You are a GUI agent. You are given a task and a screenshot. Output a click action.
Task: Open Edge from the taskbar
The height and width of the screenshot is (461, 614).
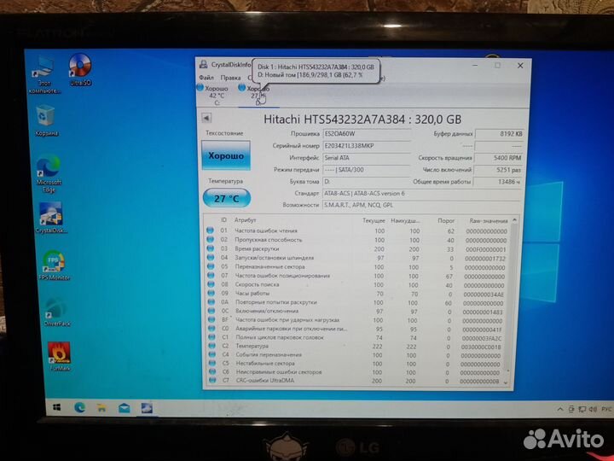tap(80, 406)
